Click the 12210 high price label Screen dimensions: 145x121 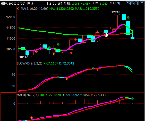pos(116,12)
